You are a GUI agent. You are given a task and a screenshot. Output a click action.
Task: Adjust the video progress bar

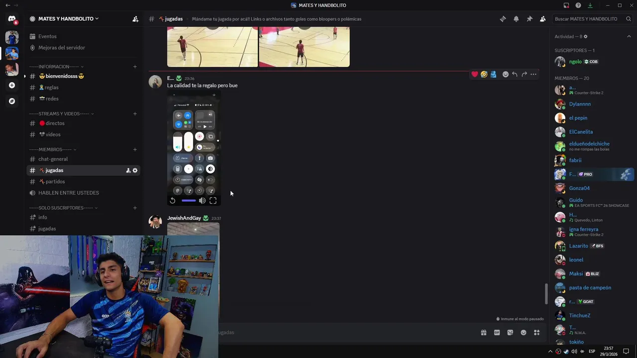coord(189,200)
